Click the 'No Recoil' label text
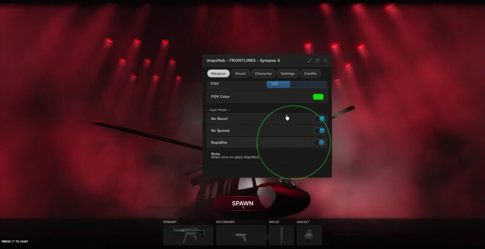This screenshot has width=485, height=249. tap(219, 119)
